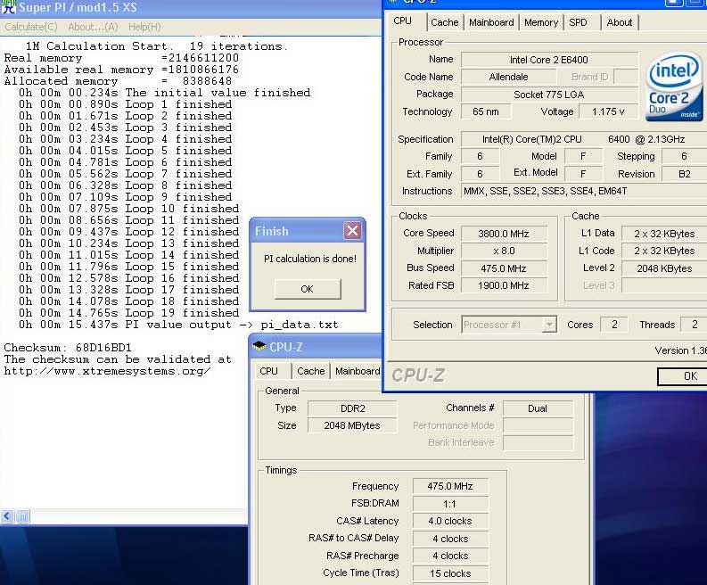
Task: Open the Help(H) menu in Super PI
Action: pos(144,27)
